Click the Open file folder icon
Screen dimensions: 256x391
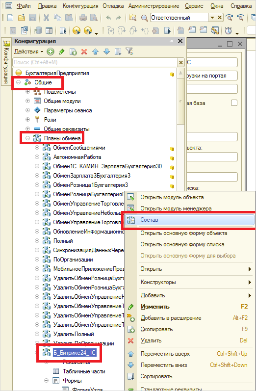click(22, 18)
